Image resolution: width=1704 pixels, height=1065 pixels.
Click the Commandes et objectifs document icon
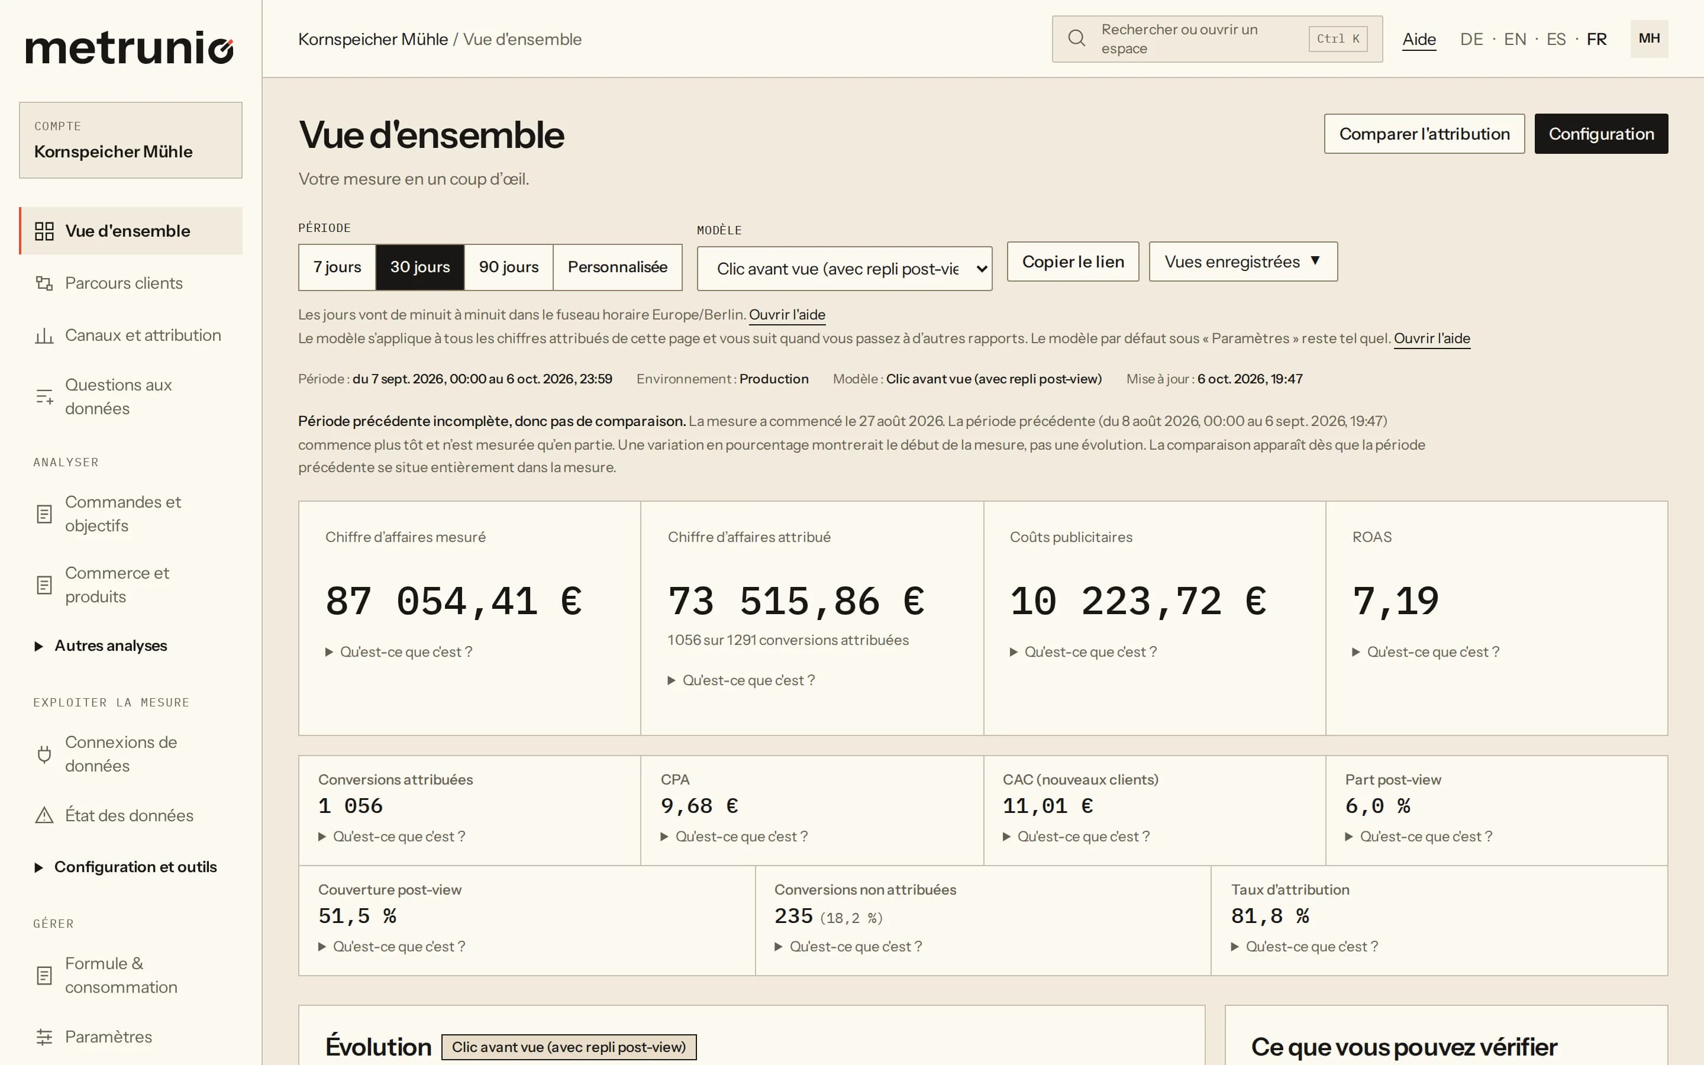coord(44,514)
